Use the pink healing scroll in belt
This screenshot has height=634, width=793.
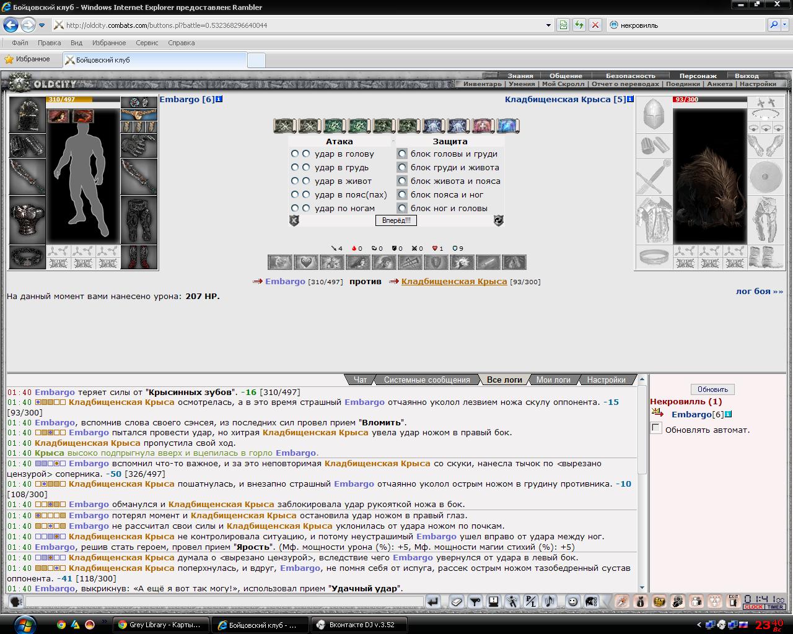483,126
